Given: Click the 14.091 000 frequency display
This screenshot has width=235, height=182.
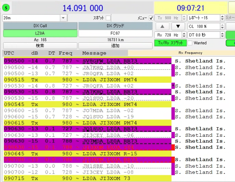Looking at the screenshot, I should pos(83,8).
